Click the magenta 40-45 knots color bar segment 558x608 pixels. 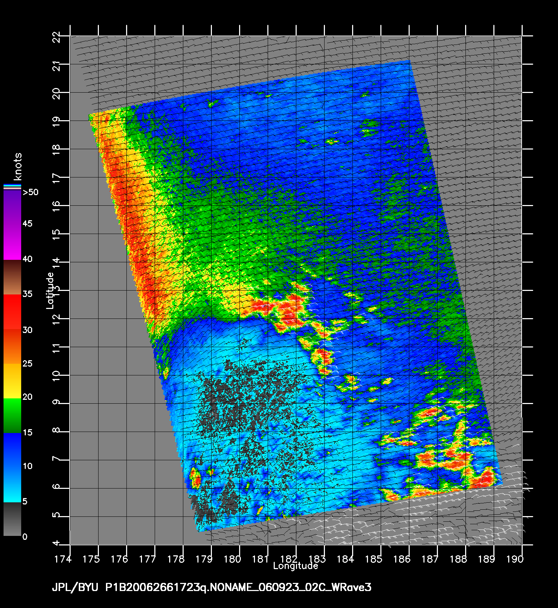pos(12,242)
